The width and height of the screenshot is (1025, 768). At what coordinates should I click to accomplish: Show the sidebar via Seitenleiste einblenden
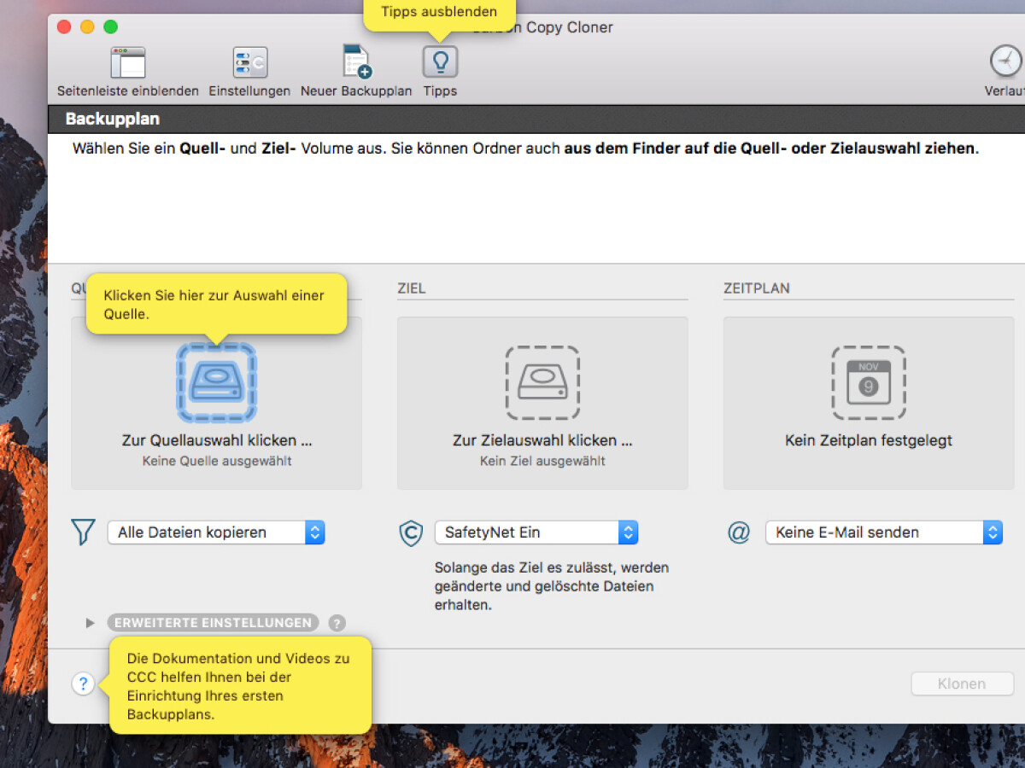(x=126, y=64)
